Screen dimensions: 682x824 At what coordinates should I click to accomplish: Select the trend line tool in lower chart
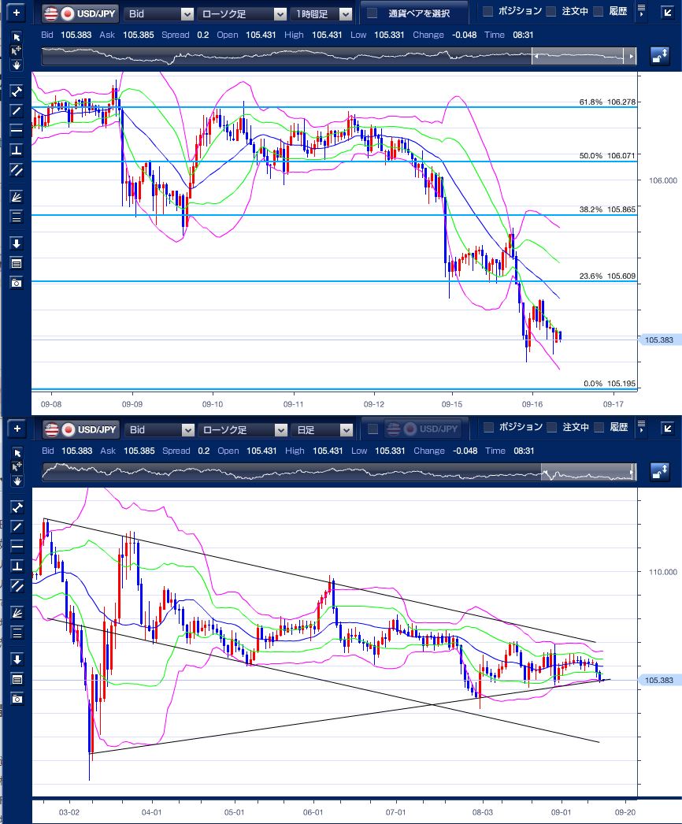17,527
